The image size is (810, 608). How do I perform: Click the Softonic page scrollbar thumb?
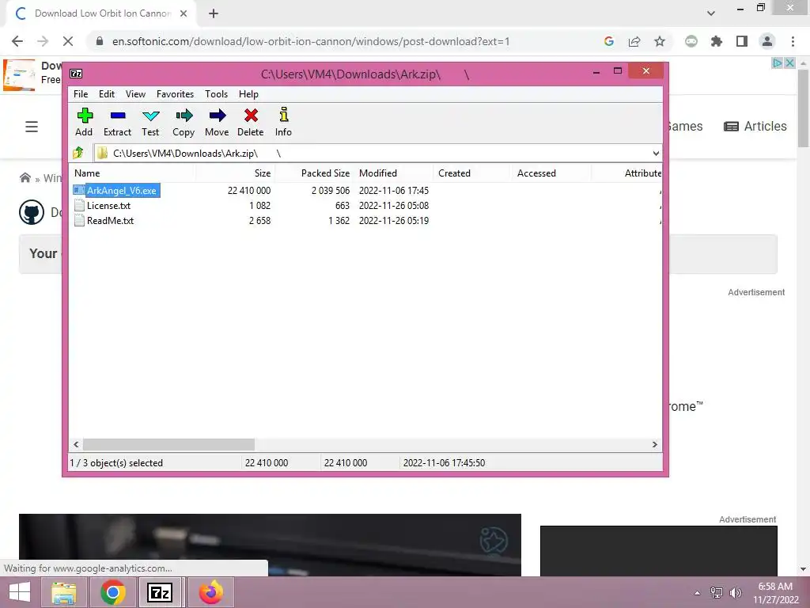[x=803, y=108]
